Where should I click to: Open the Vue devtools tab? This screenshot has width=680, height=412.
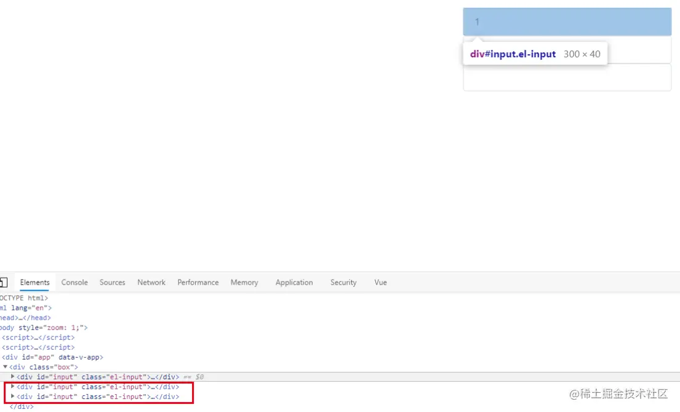(x=380, y=282)
